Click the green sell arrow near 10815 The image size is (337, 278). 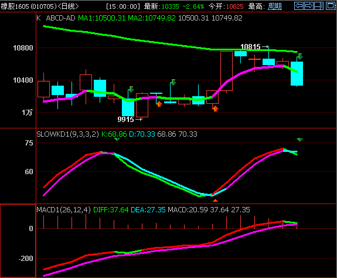[300, 56]
